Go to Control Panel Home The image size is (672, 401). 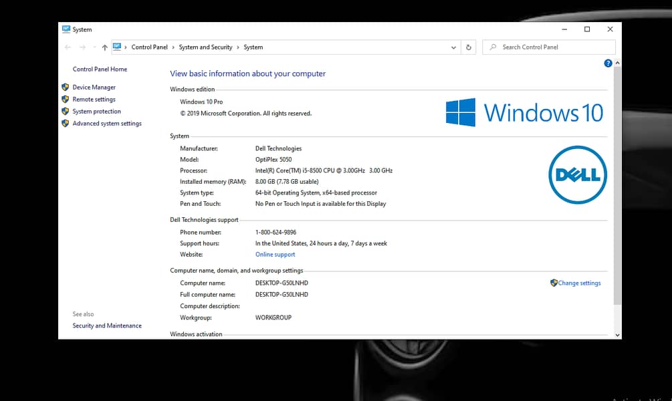[x=100, y=69]
